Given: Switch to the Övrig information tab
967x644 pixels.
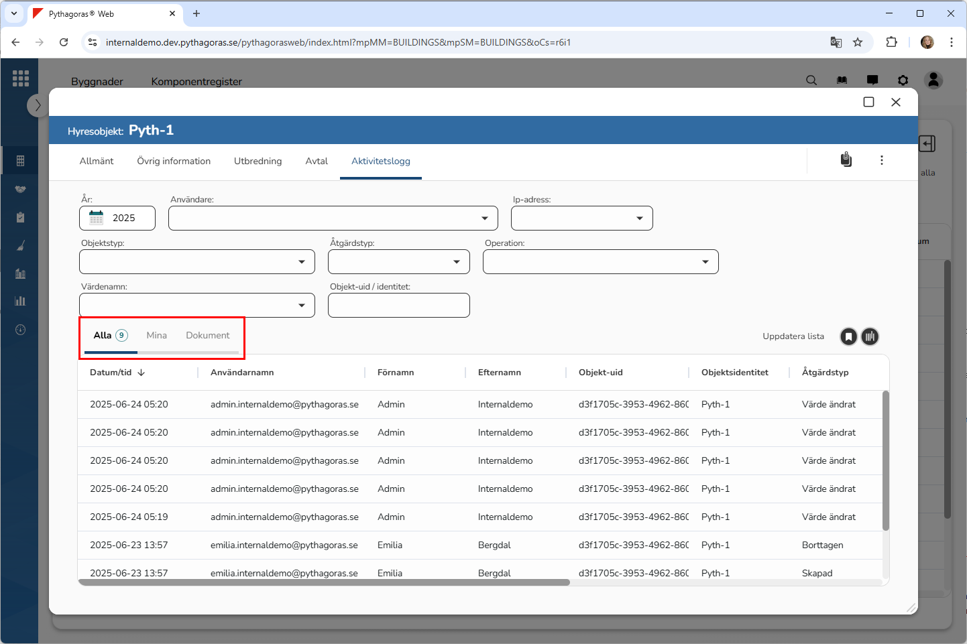Looking at the screenshot, I should pyautogui.click(x=174, y=161).
